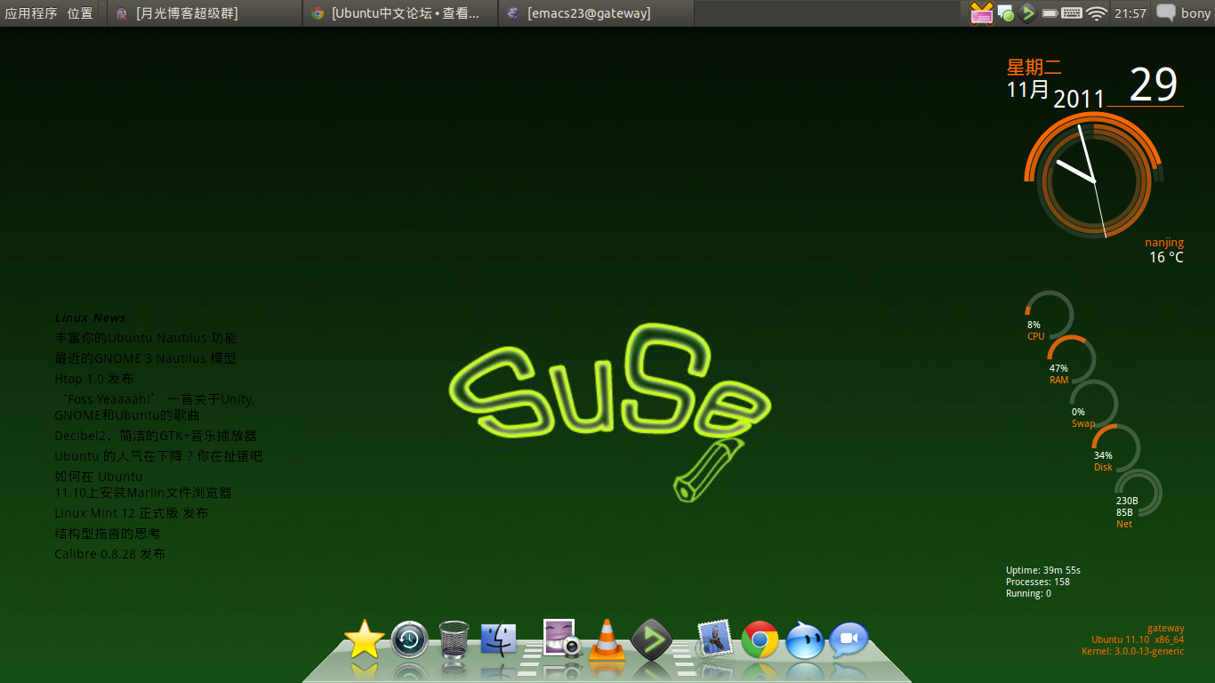
Task: Open VLC media player cone icon
Action: point(607,639)
